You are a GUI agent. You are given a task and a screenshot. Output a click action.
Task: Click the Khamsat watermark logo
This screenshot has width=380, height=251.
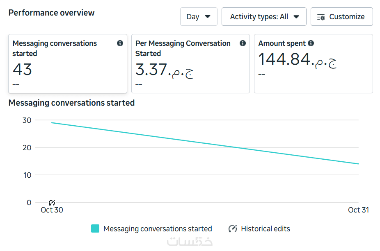point(190,242)
